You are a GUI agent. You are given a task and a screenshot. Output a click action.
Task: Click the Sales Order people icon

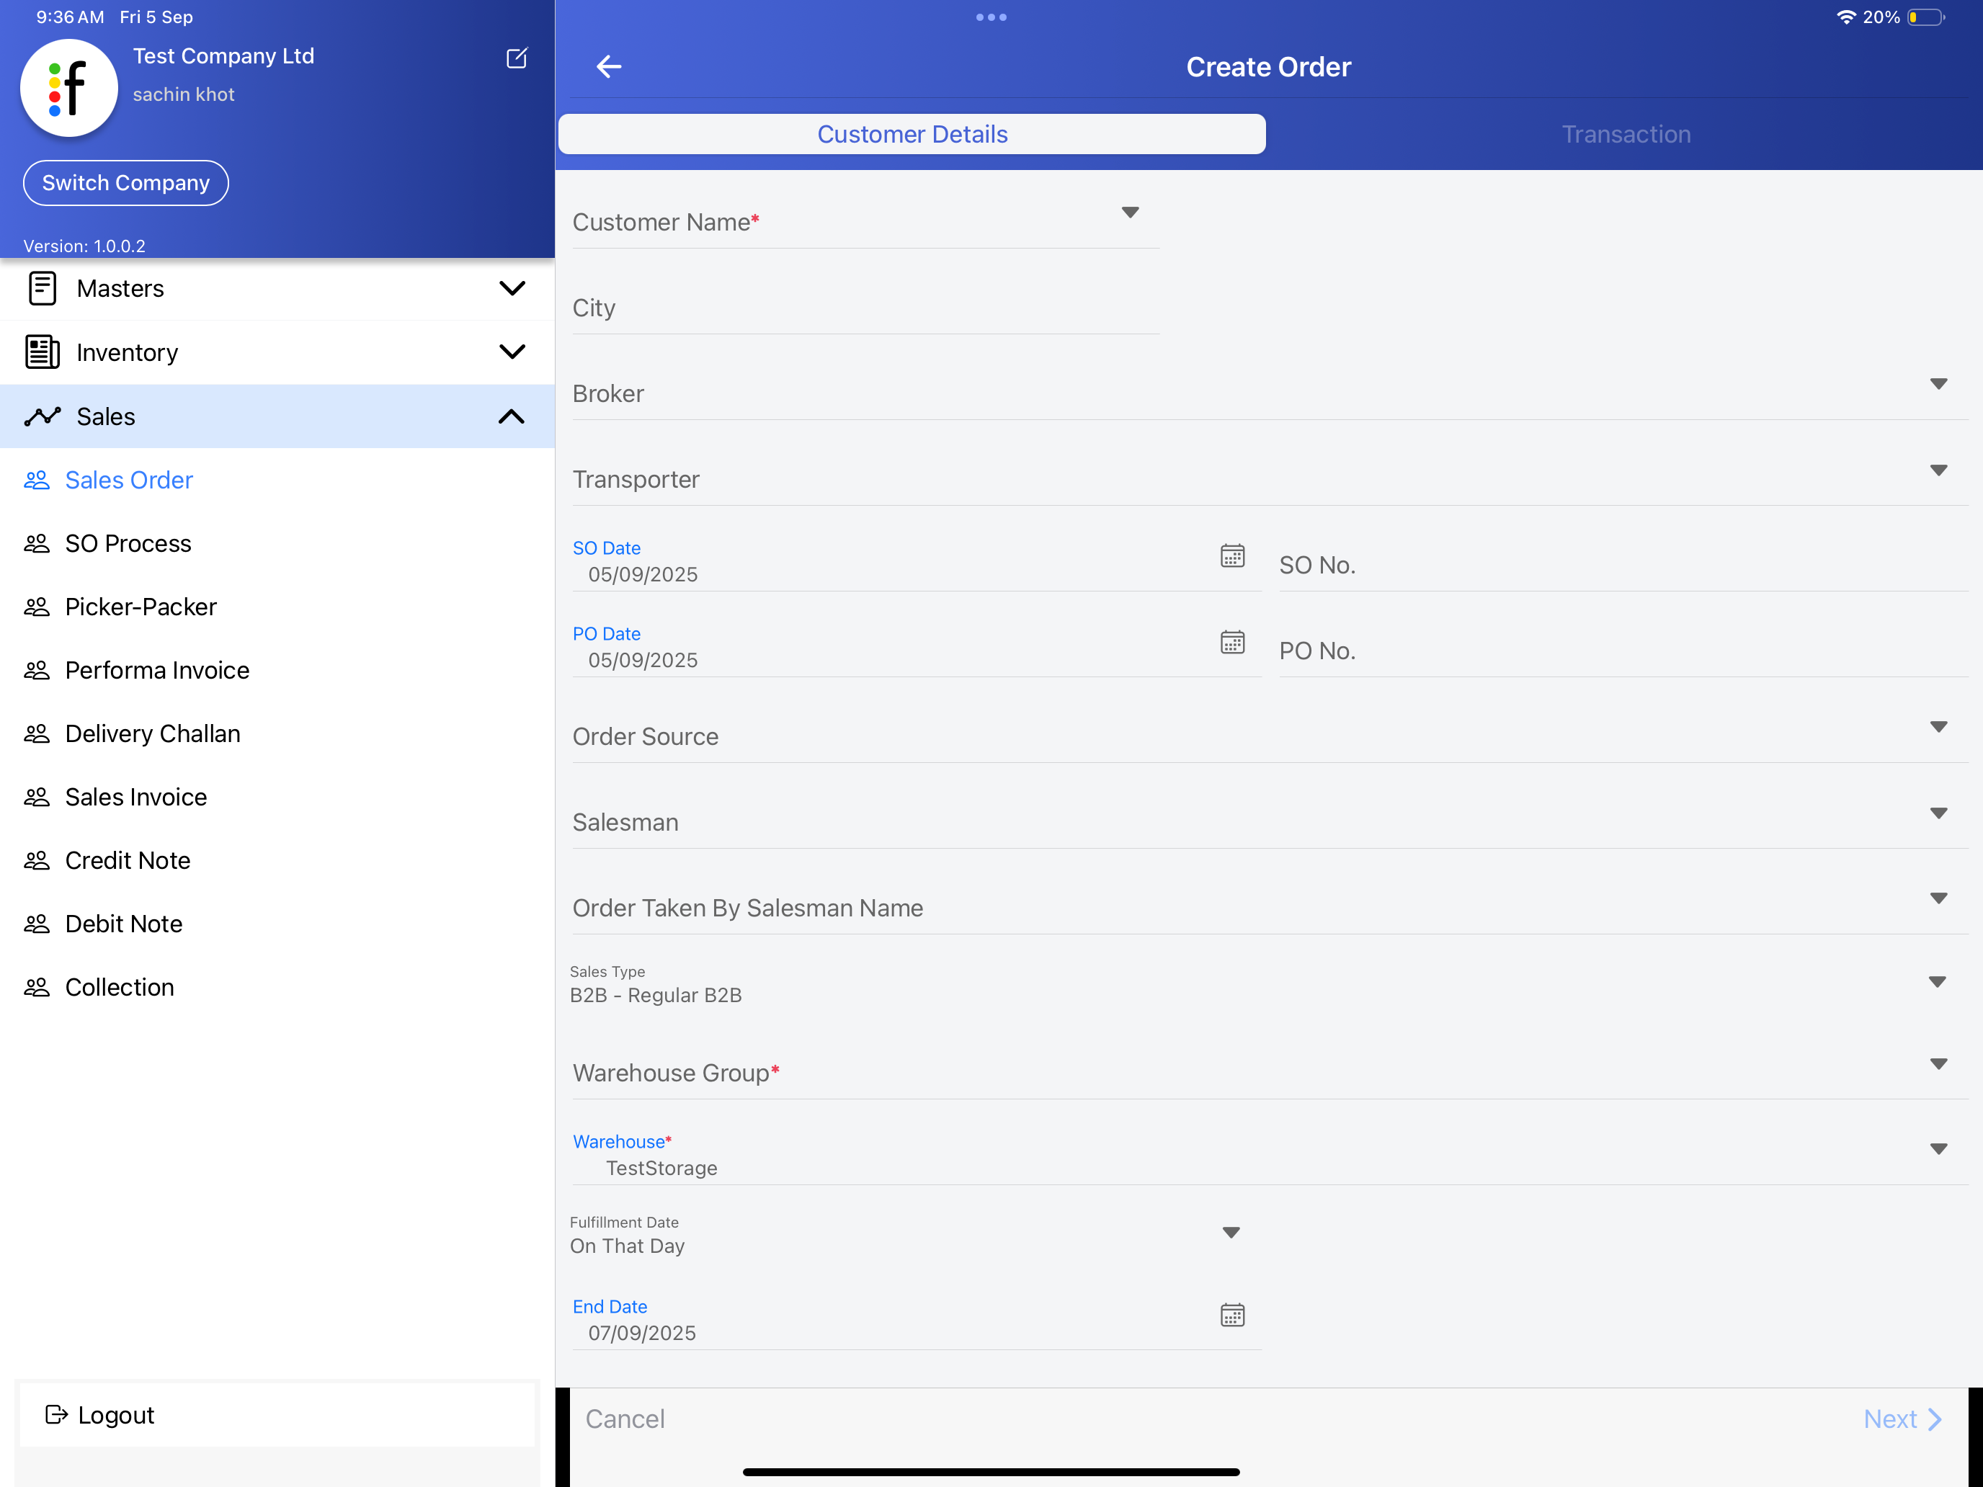[x=37, y=481]
